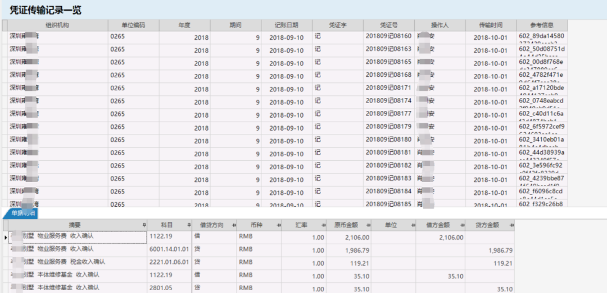Click reference info cell 602_a17120bde
The height and width of the screenshot is (293, 607).
click(x=542, y=90)
